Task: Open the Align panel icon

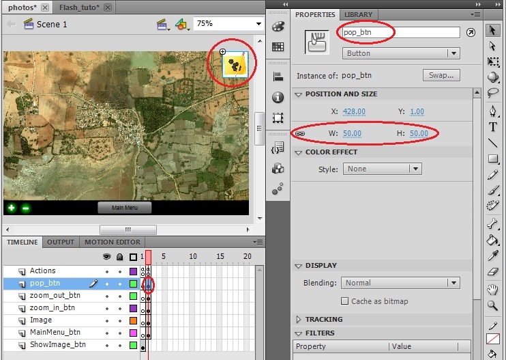Action: click(x=278, y=77)
